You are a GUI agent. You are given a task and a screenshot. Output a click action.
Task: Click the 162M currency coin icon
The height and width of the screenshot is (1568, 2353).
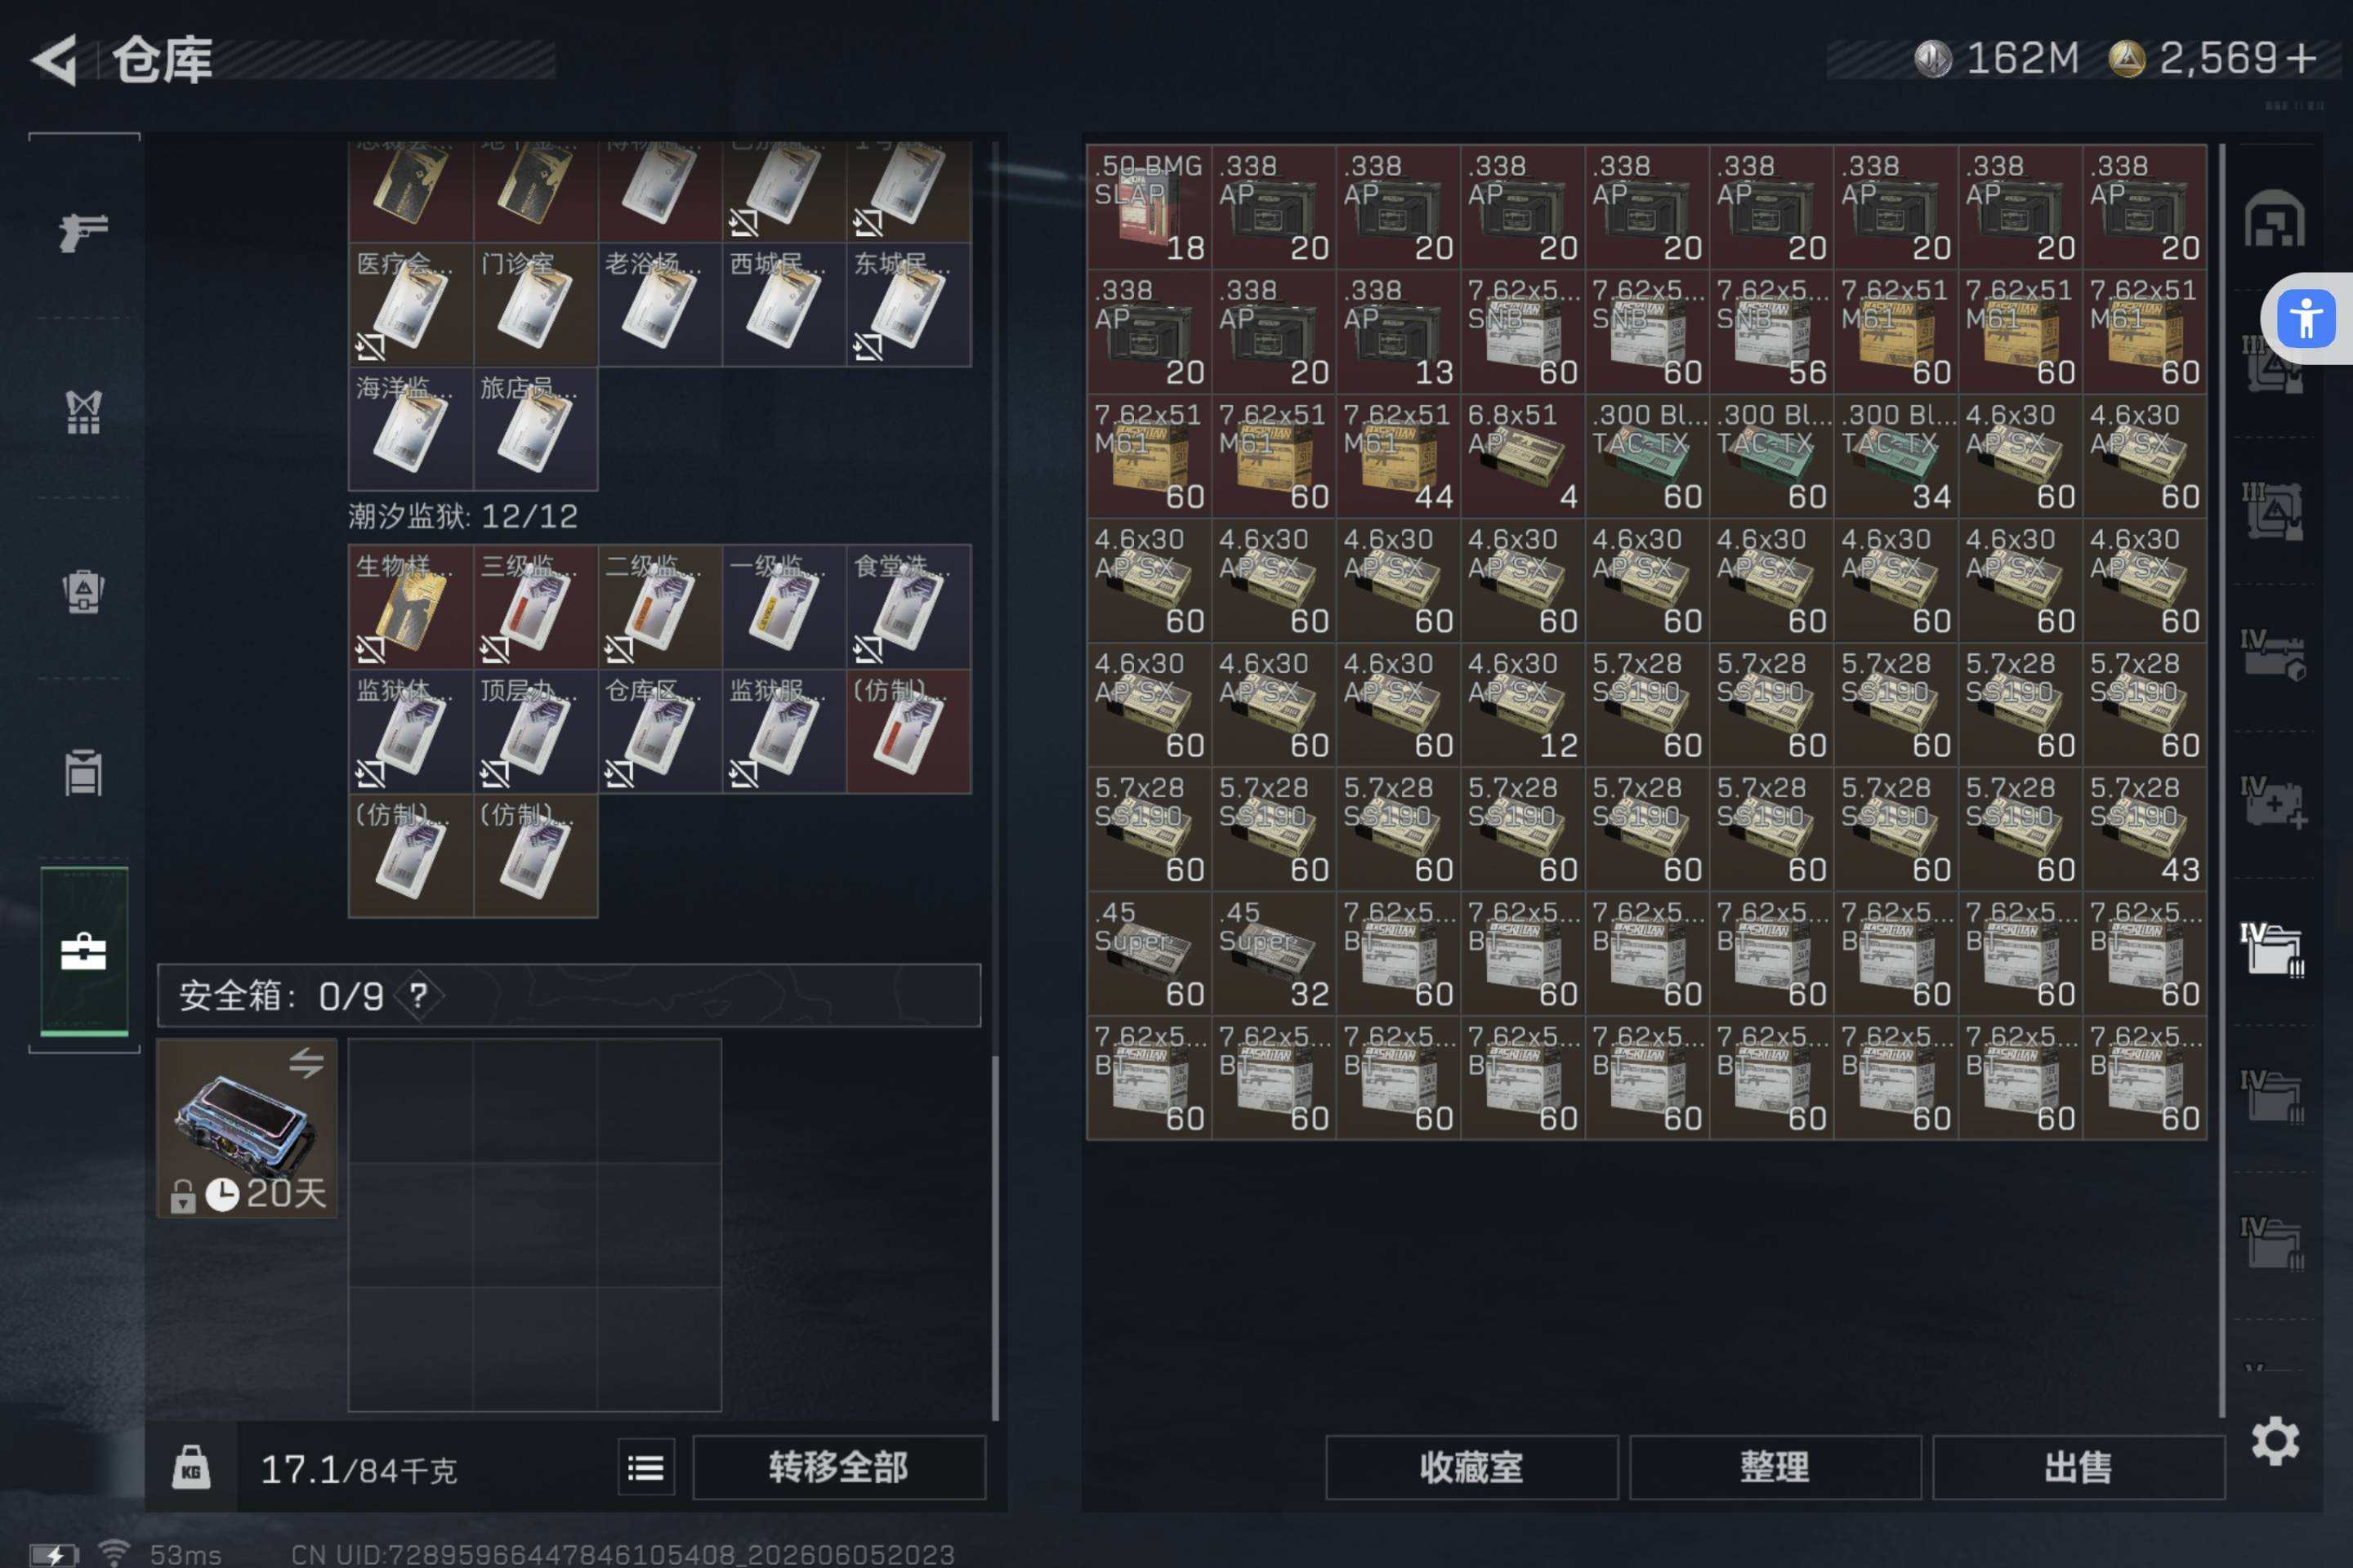[1933, 58]
